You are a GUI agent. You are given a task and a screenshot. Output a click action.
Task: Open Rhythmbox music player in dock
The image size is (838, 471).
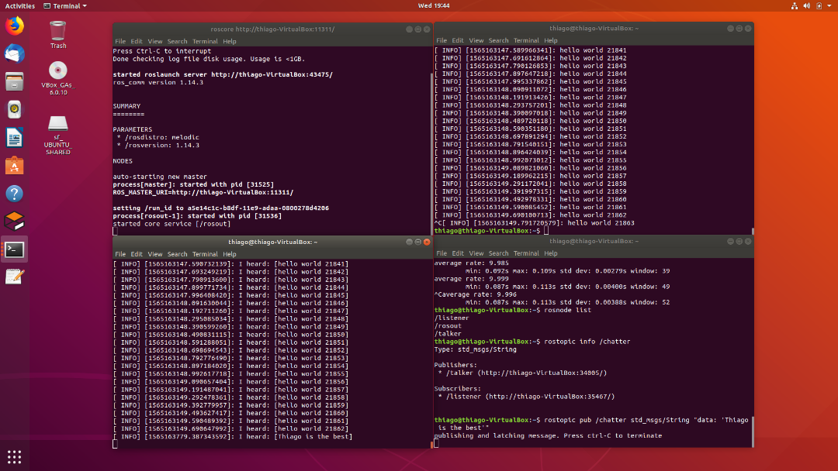14,109
